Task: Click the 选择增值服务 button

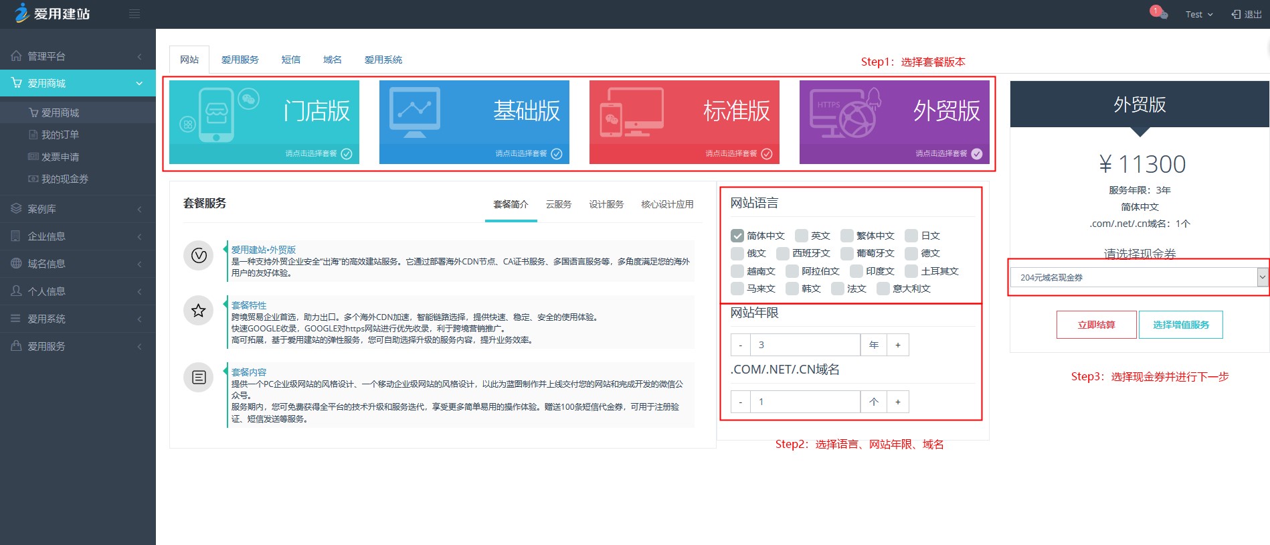Action: 1181,325
